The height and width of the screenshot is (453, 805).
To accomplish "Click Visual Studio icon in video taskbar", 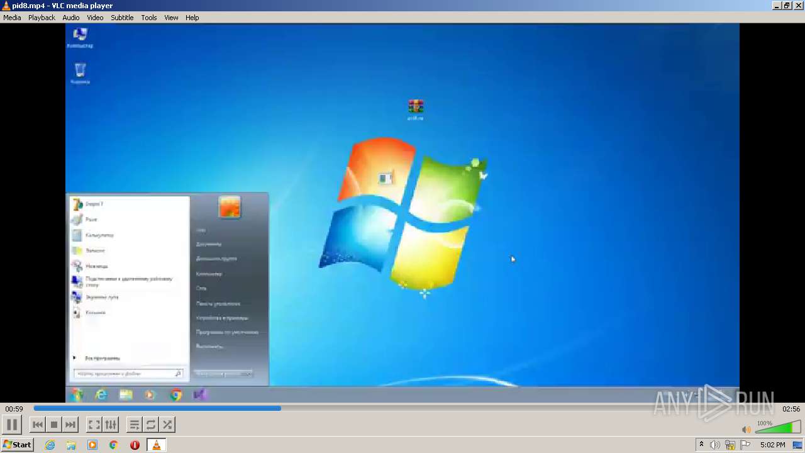I will (200, 394).
